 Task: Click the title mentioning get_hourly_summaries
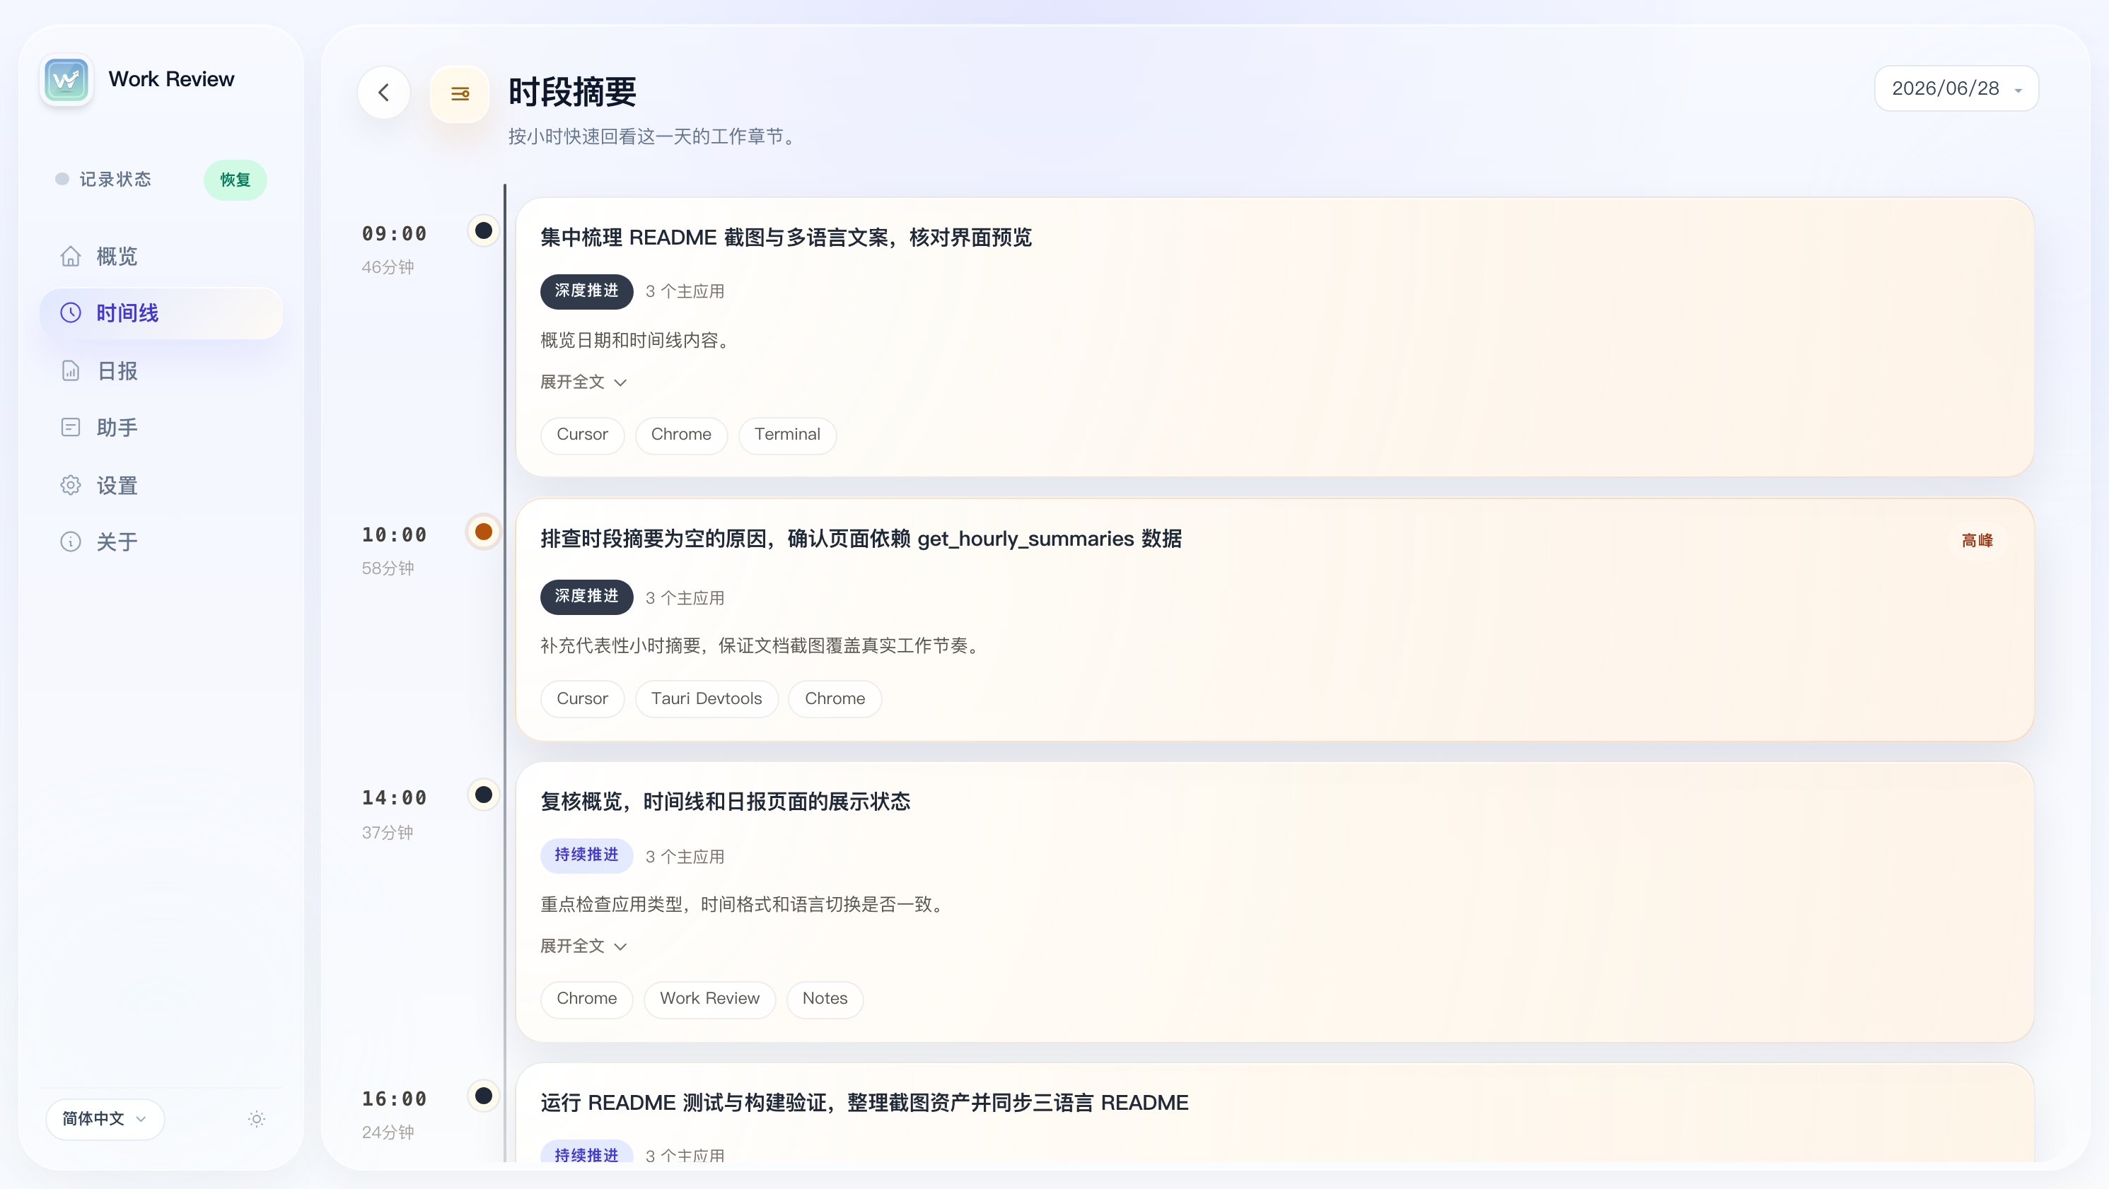pos(861,539)
